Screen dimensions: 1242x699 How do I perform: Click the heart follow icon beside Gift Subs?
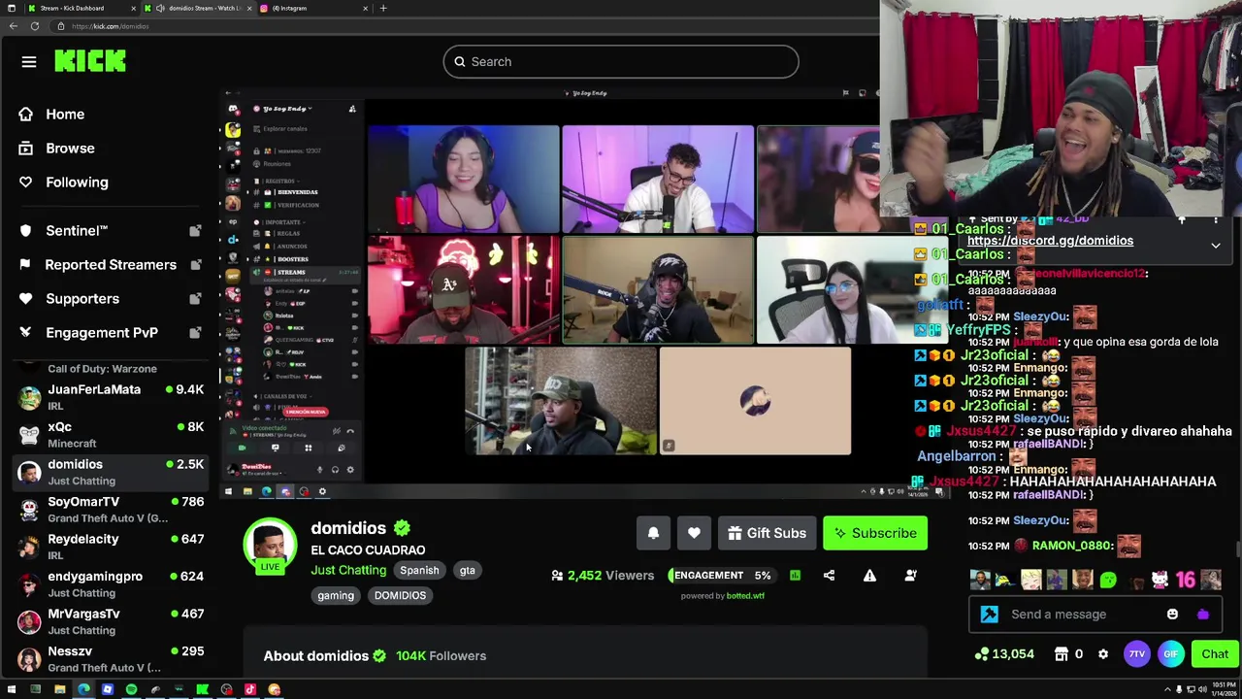coord(694,533)
